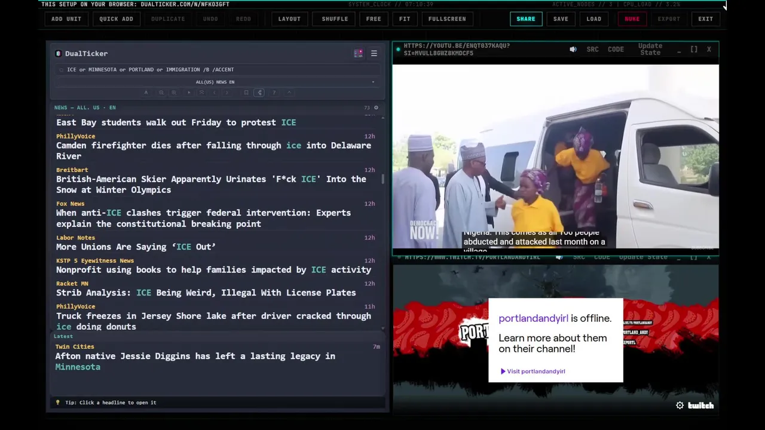The height and width of the screenshot is (430, 765).
Task: Click the YouTube unit URL text
Action: coord(457,49)
